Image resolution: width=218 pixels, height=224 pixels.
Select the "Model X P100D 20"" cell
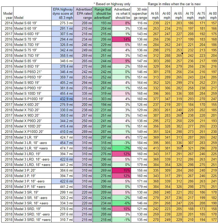pyautogui.click(x=33, y=132)
